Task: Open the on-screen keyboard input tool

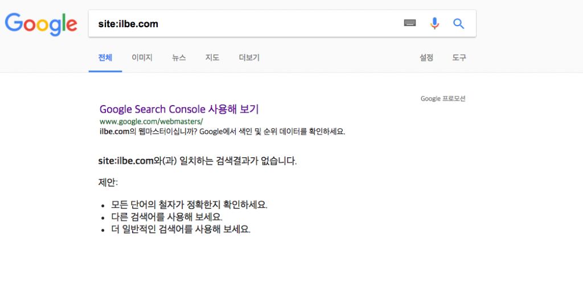Action: pyautogui.click(x=410, y=23)
